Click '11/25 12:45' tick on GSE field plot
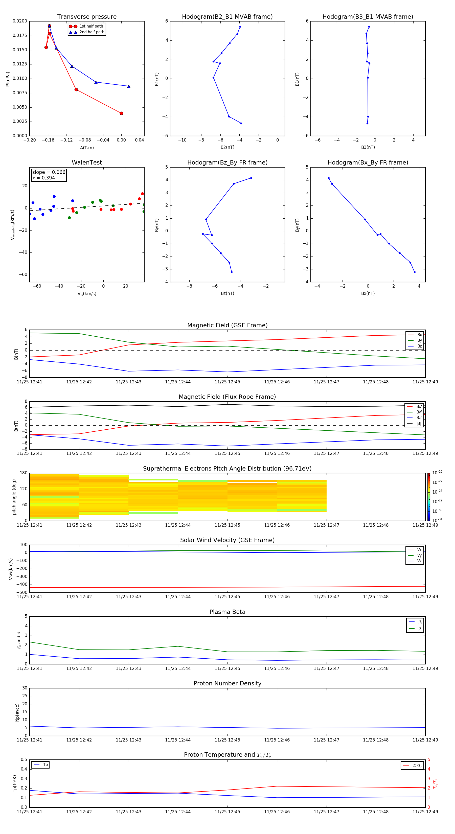The image size is (455, 834). click(x=227, y=382)
